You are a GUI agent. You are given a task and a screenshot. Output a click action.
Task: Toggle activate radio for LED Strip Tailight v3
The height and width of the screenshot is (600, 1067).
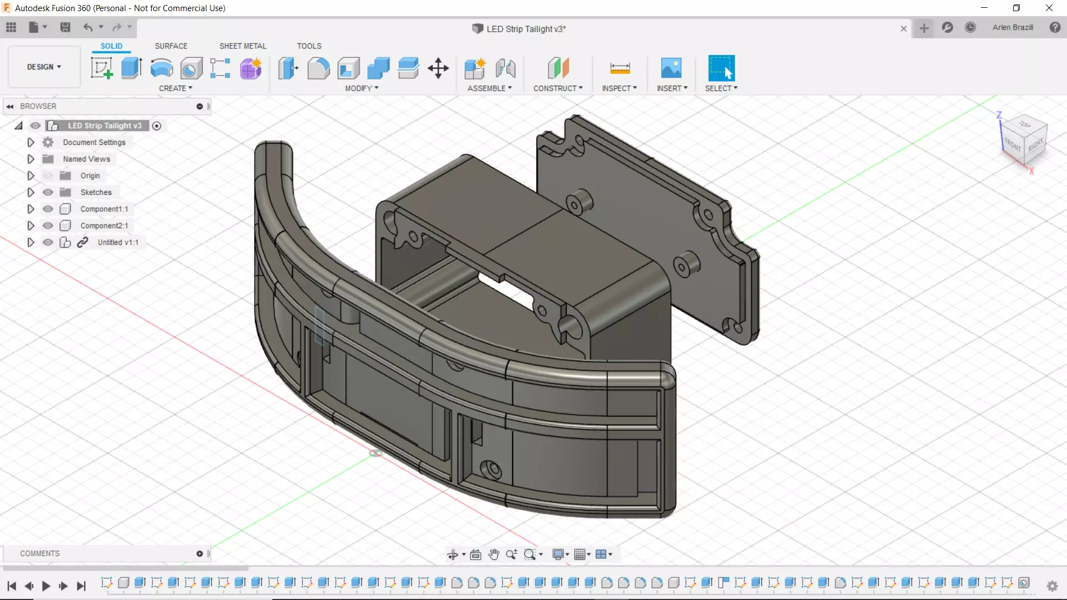tap(157, 126)
